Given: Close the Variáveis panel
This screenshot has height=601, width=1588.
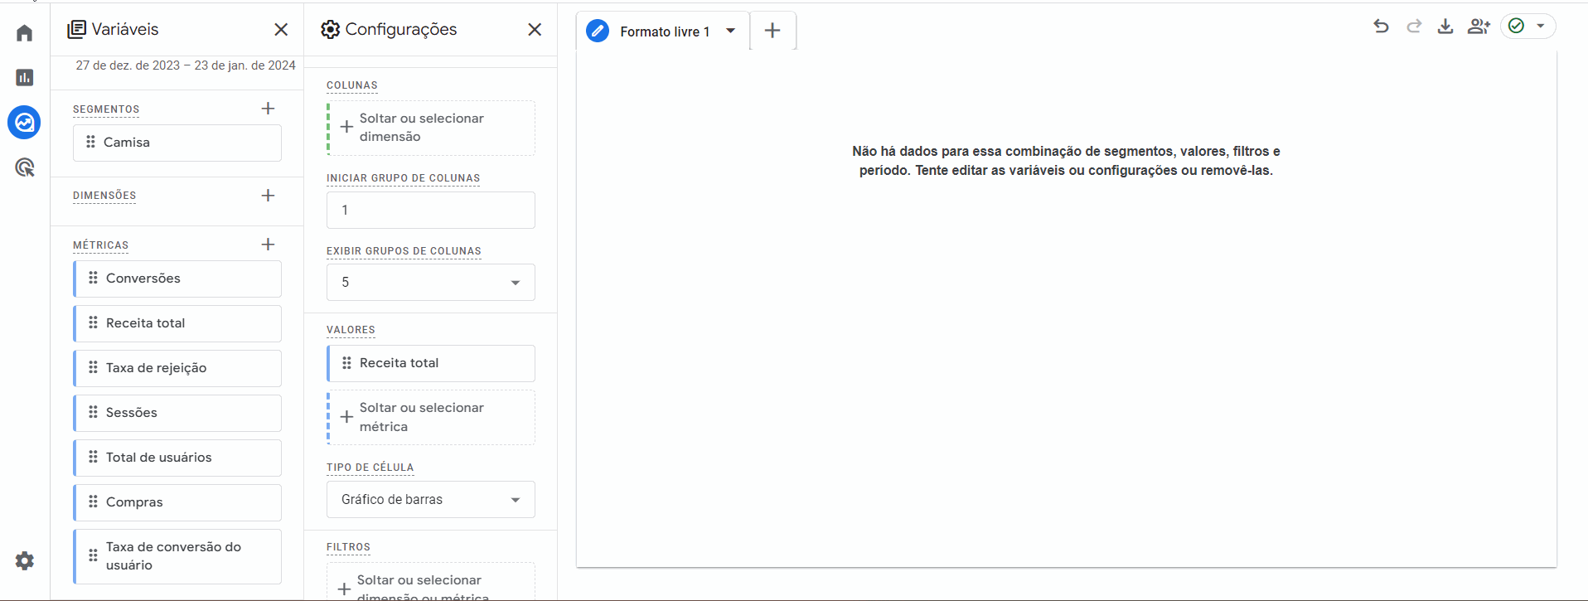Looking at the screenshot, I should [281, 30].
